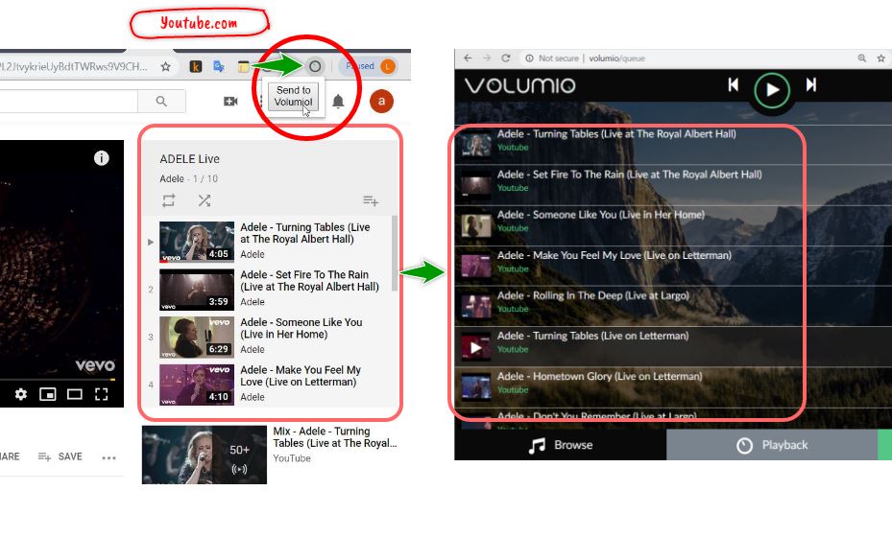Viewport: 892px width, 537px height.
Task: Open more actions ellipsis under video
Action: tap(108, 457)
